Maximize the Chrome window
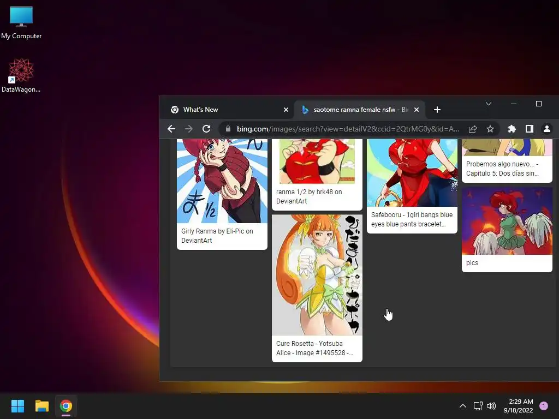The image size is (559, 419). [x=539, y=104]
